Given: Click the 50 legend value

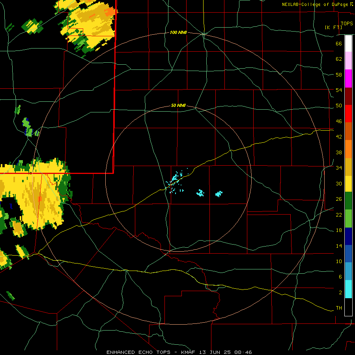Looking at the screenshot, I should point(339,105).
